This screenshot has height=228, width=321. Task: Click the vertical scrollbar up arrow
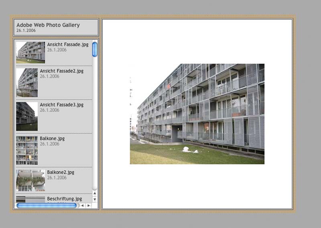(x=95, y=193)
